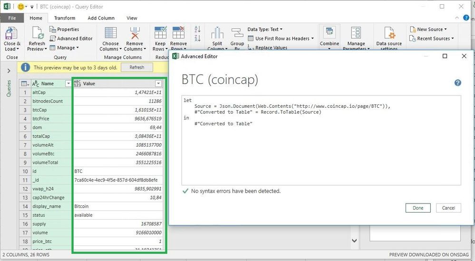Open the Recent Sources dropdown
The image size is (475, 261).
click(x=432, y=38)
